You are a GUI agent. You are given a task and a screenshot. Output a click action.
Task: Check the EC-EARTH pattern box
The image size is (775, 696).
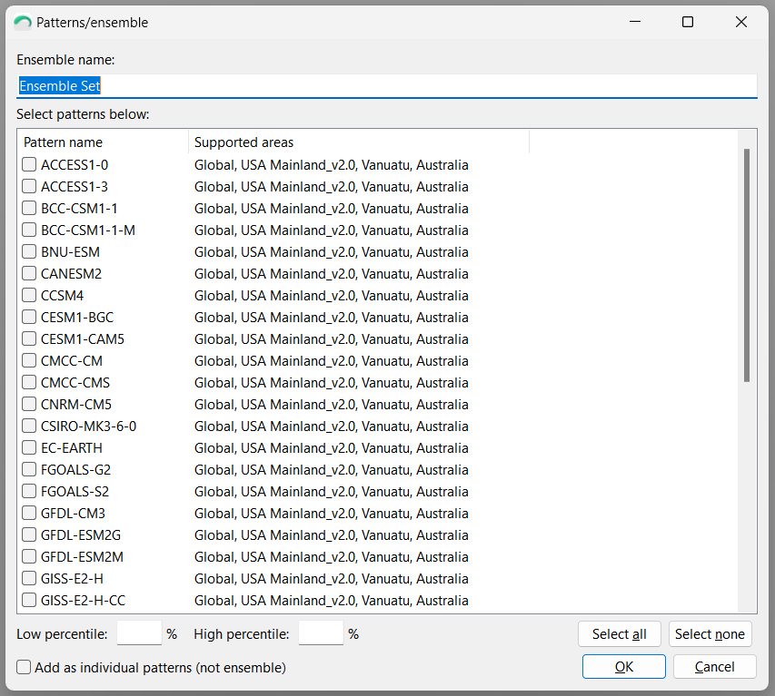pos(29,447)
